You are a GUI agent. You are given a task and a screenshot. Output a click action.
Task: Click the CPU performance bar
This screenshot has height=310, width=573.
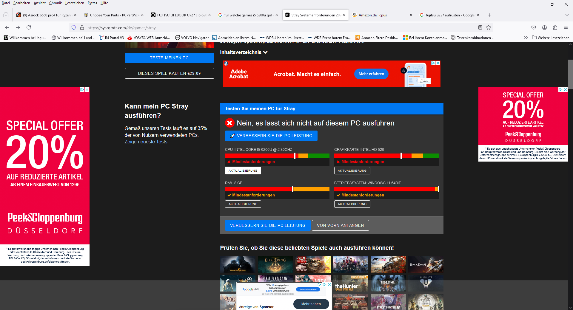(277, 156)
